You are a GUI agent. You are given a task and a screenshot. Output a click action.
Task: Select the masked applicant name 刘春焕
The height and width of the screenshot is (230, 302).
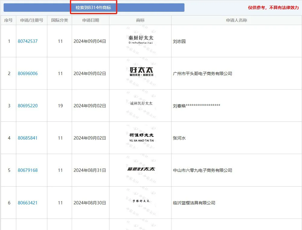[197, 106]
